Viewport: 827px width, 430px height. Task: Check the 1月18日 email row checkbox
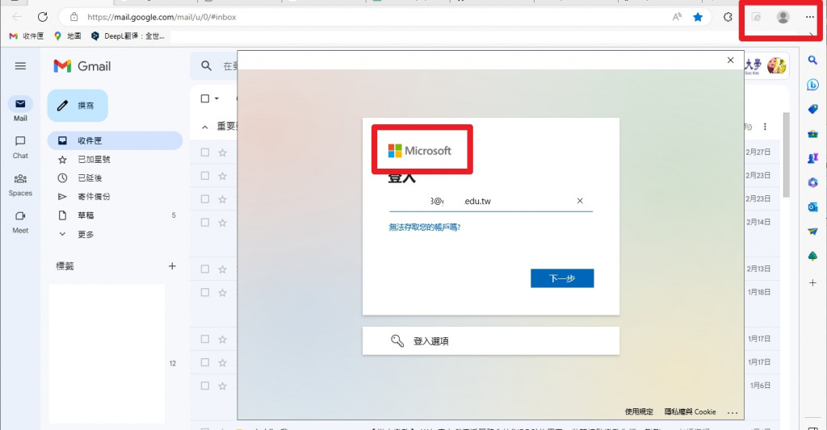[x=205, y=293]
